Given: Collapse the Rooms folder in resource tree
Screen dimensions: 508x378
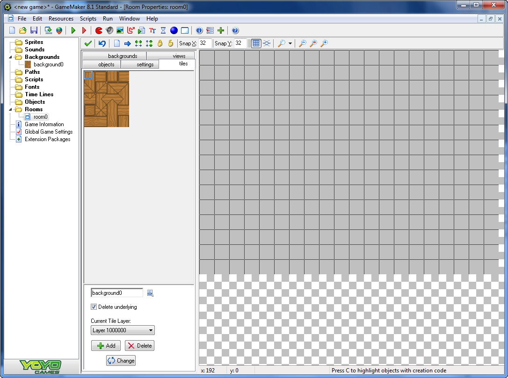Looking at the screenshot, I should pyautogui.click(x=10, y=109).
